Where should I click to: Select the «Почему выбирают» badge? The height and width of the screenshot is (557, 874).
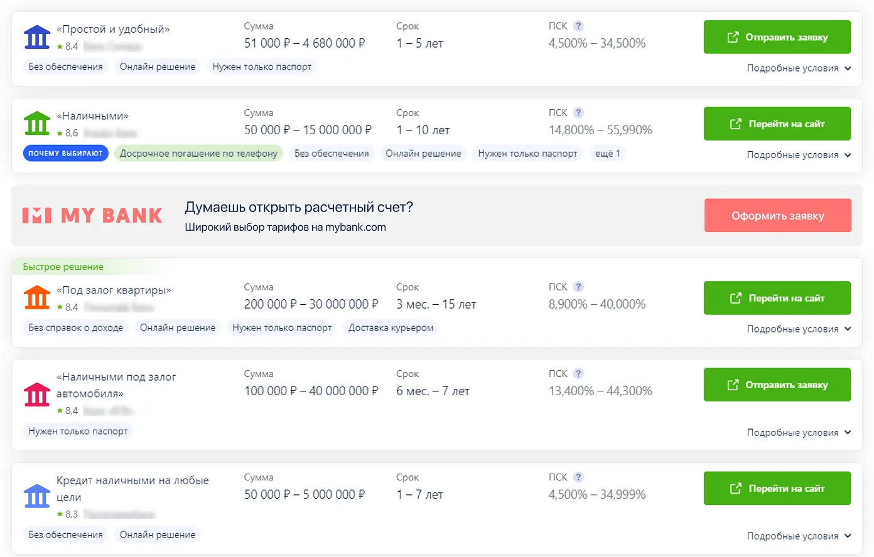65,154
